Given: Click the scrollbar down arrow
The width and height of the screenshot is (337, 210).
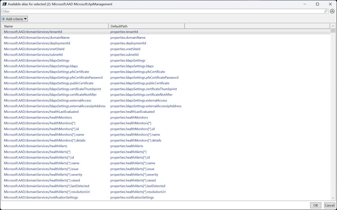Looking at the screenshot, I should (333, 198).
